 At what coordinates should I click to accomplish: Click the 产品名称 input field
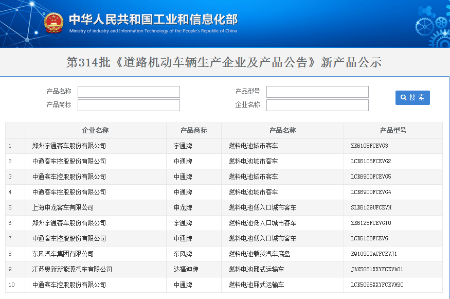(129, 92)
